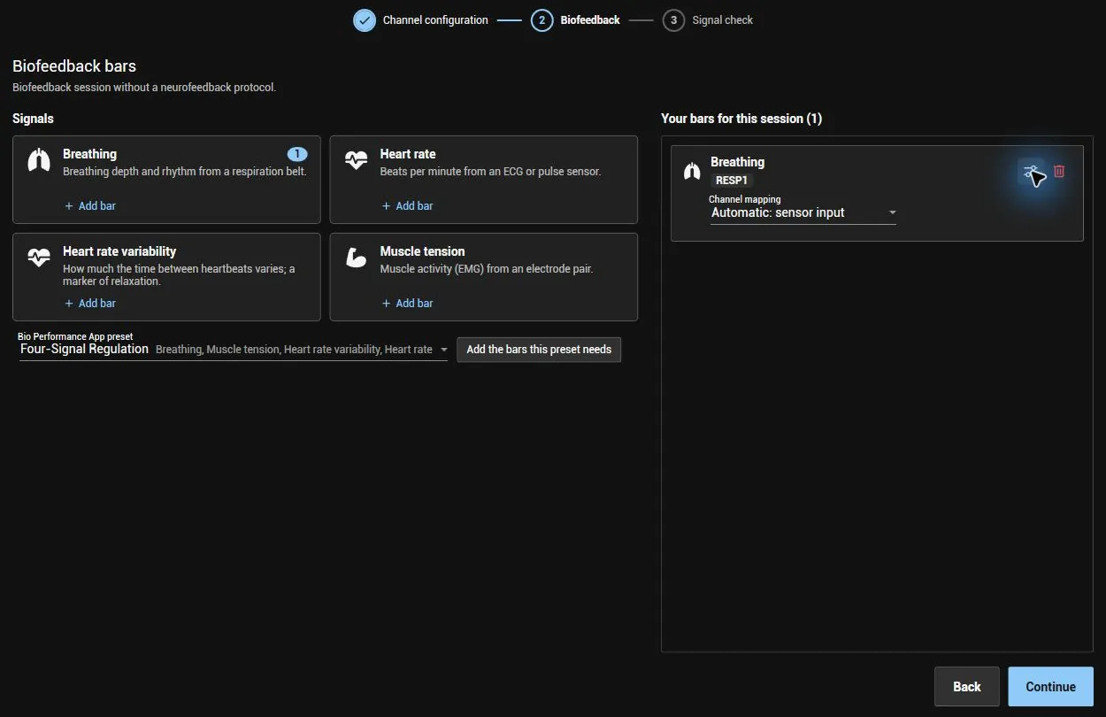Screen dimensions: 1106x717
Task: Click the lungs icon in the session bars panel
Action: [x=692, y=171]
